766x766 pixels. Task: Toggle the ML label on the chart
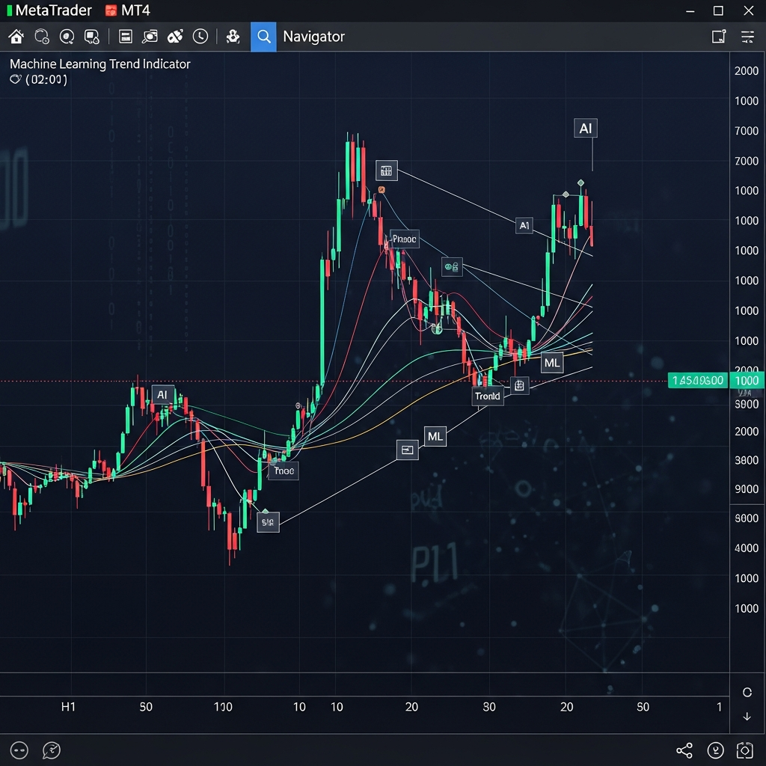click(x=552, y=362)
